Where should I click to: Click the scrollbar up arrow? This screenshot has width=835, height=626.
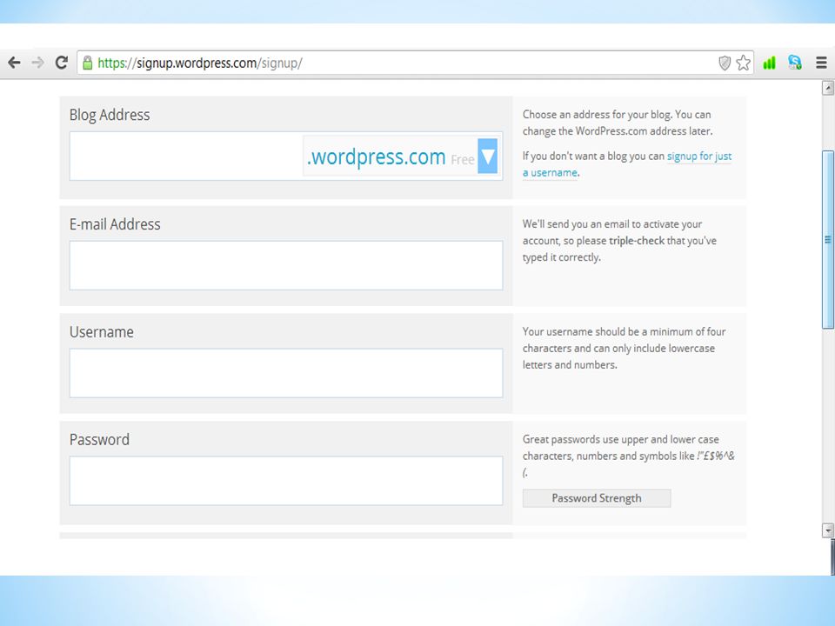(827, 88)
